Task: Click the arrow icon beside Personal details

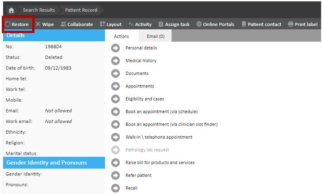Action: 116,48
